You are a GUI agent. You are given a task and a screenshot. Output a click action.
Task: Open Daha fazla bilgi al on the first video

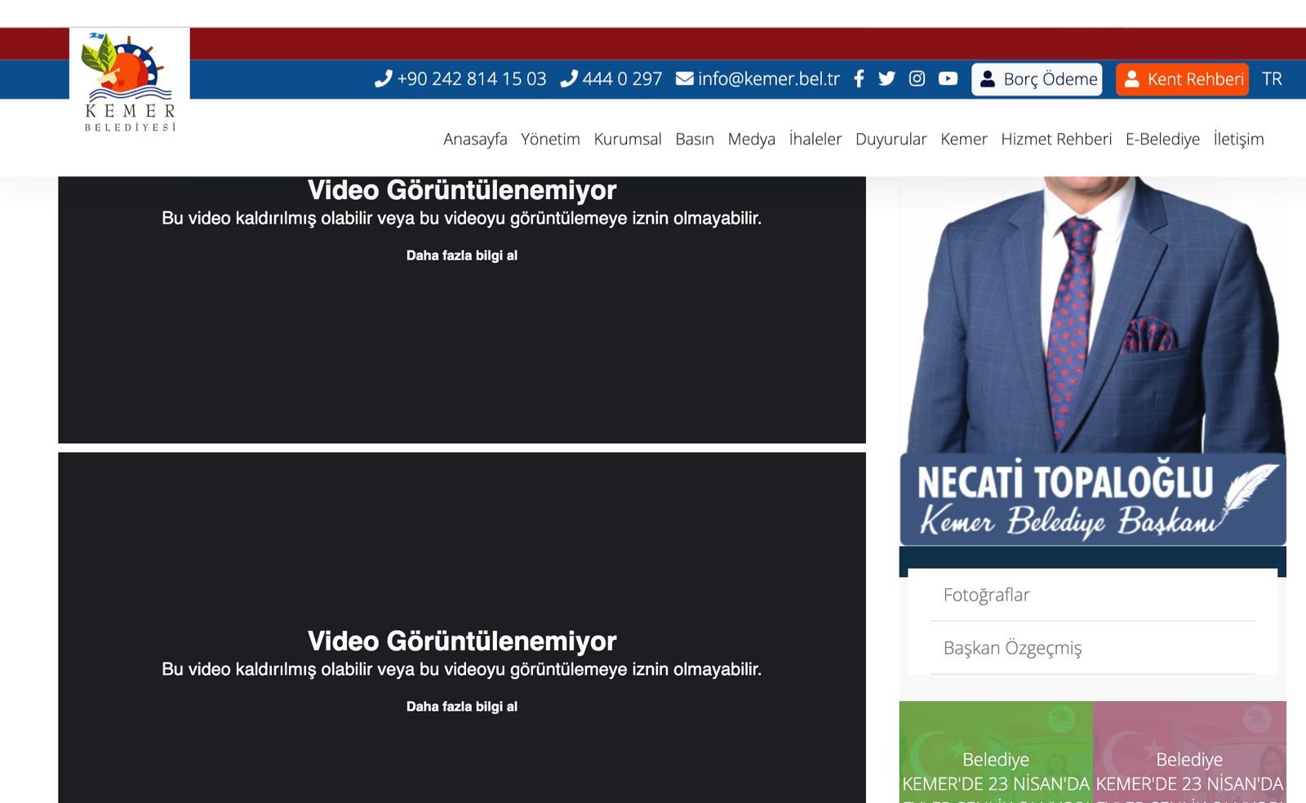[462, 255]
